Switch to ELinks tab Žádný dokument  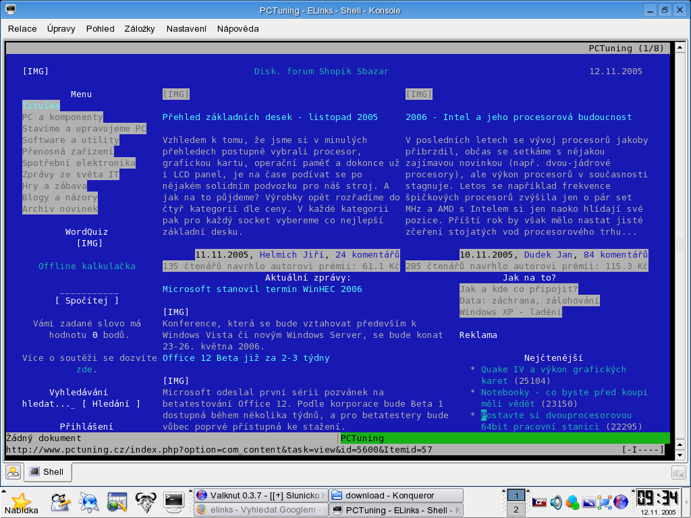click(x=171, y=438)
